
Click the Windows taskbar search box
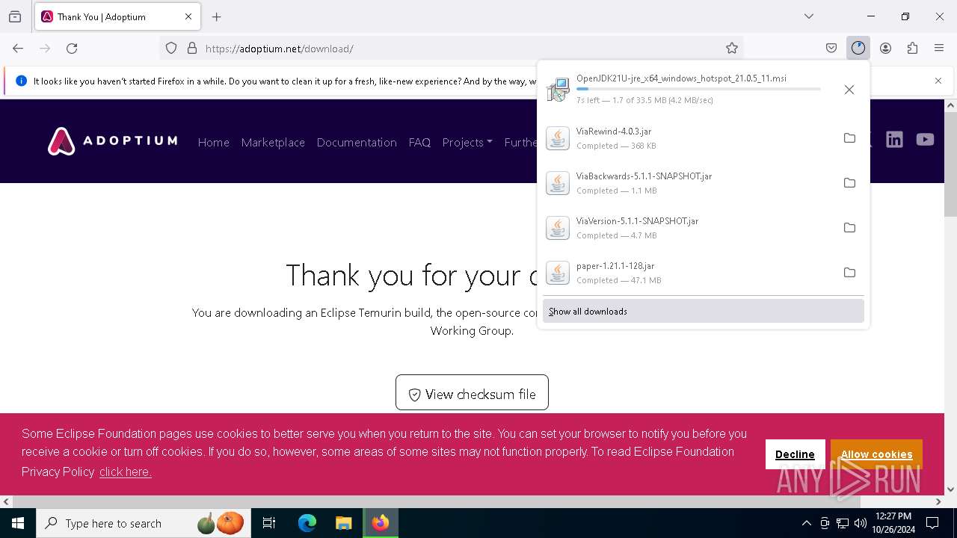(144, 523)
